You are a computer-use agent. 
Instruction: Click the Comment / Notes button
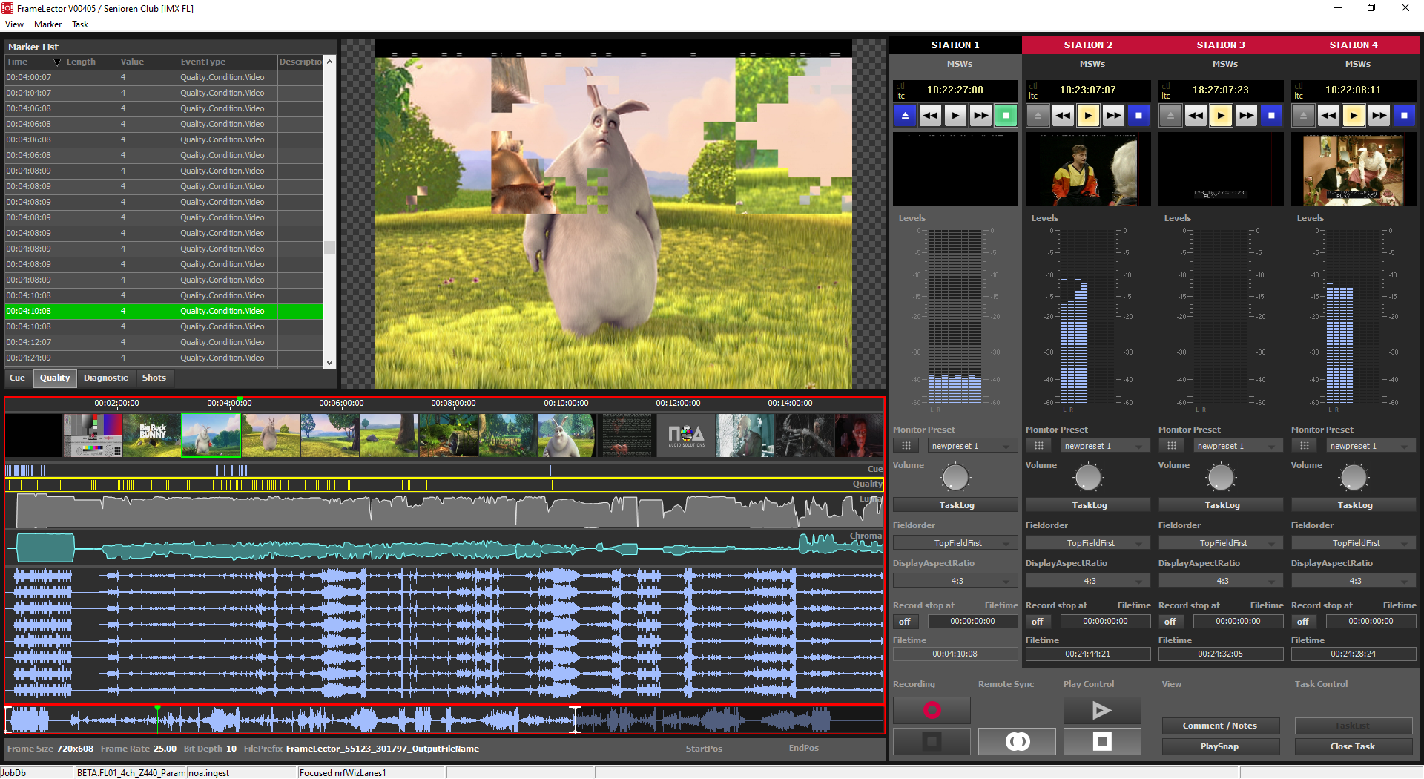point(1219,726)
